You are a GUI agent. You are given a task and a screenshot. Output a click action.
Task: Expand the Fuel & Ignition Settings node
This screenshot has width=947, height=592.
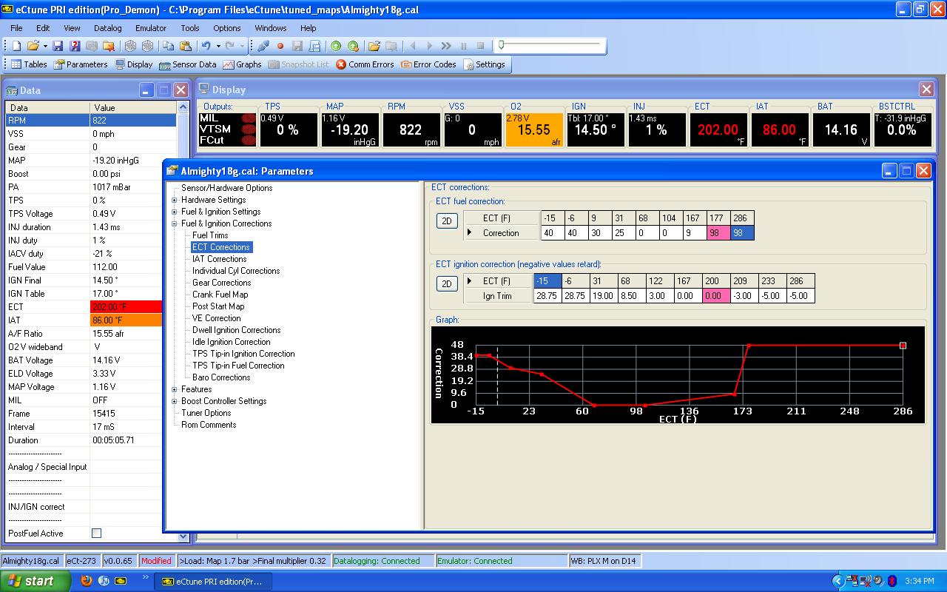point(175,212)
